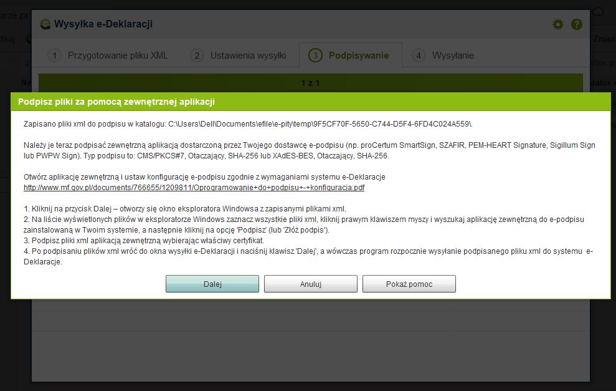The height and width of the screenshot is (391, 616).
Task: Click the green e-Deklaracje logo icon
Action: (x=45, y=24)
